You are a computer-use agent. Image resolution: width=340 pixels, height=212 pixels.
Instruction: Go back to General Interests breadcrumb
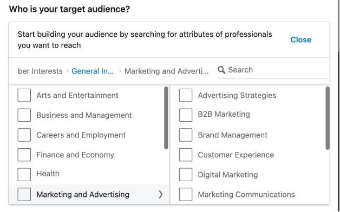pos(93,71)
